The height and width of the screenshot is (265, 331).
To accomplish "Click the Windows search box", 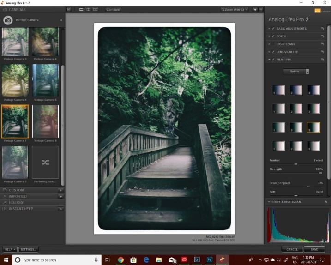I will (57, 260).
